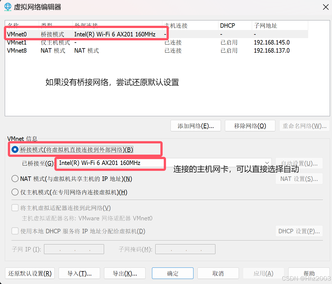Image resolution: width=332 pixels, height=284 pixels.
Task: Click the 子网掩码 input field
Action: tap(185, 249)
